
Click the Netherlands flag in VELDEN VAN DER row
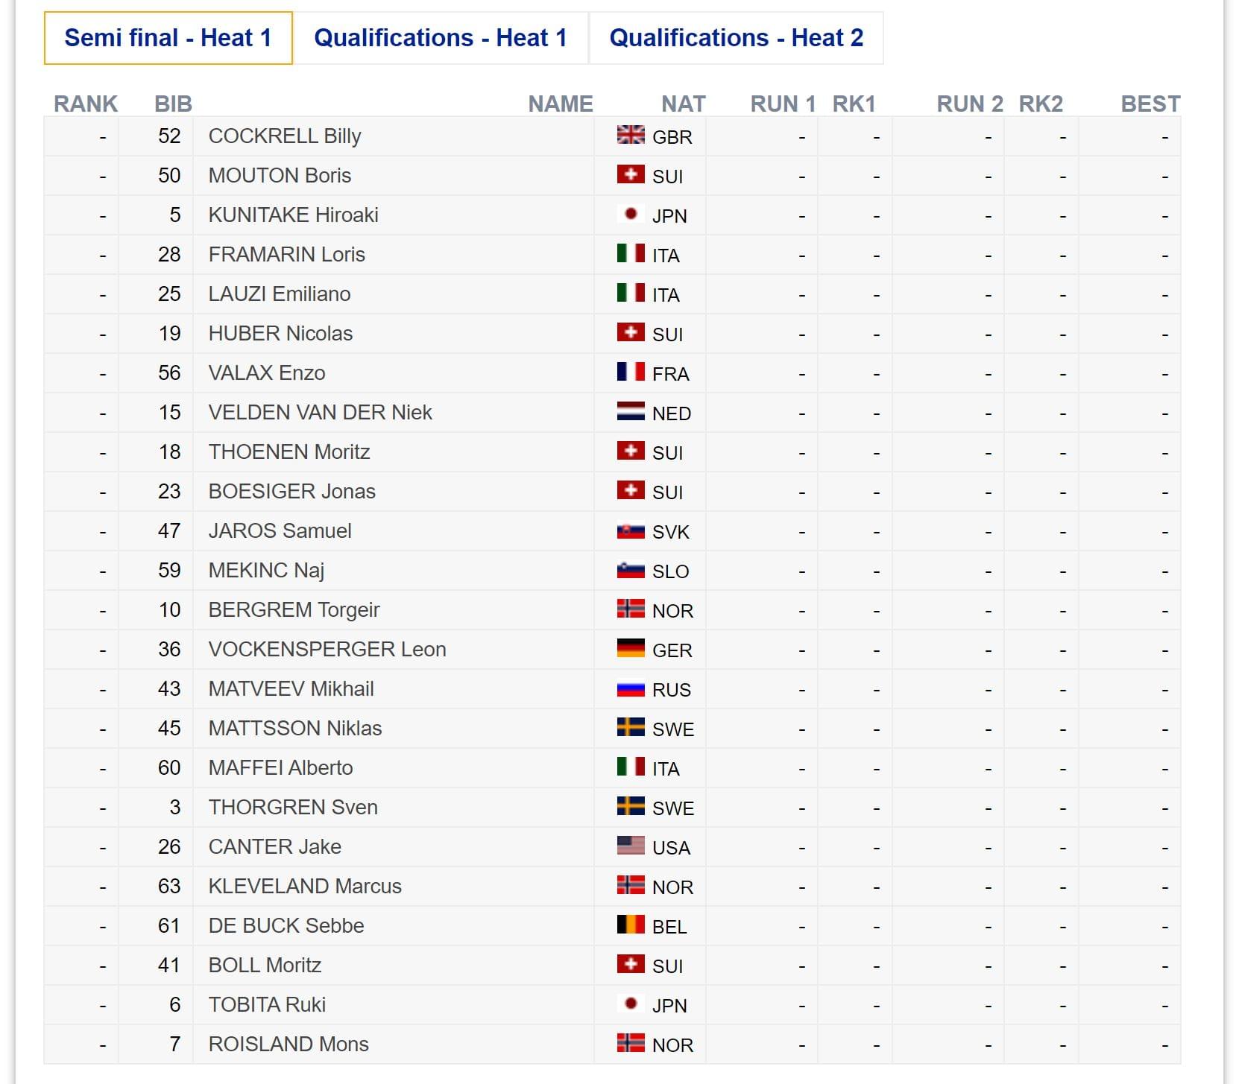(x=631, y=411)
